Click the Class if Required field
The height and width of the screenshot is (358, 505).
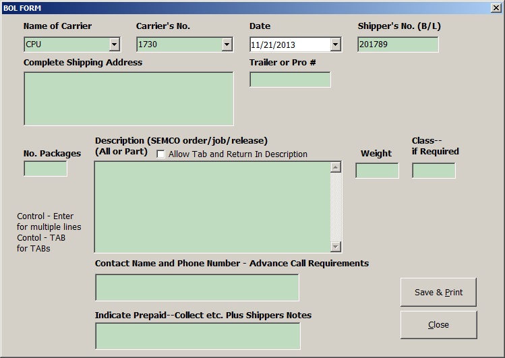[434, 171]
